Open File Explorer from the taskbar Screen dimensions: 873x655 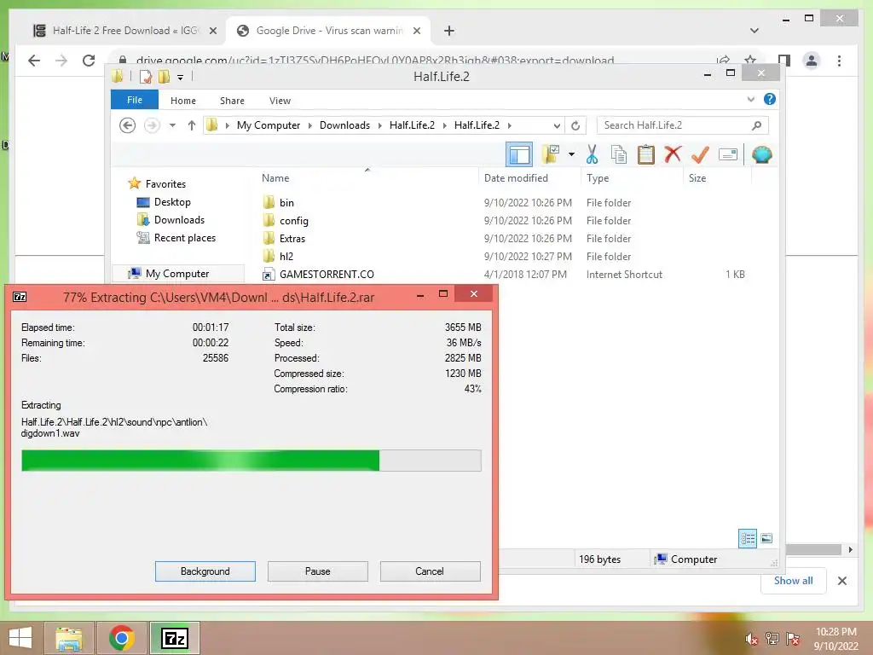(x=69, y=638)
